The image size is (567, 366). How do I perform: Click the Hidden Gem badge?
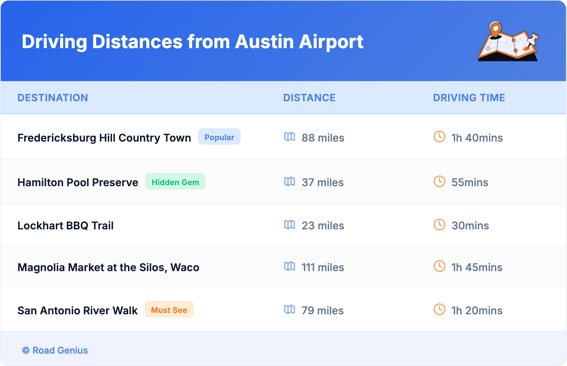click(175, 182)
